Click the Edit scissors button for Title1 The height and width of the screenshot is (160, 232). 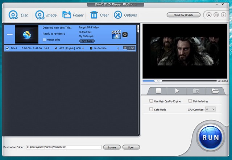pos(129,48)
